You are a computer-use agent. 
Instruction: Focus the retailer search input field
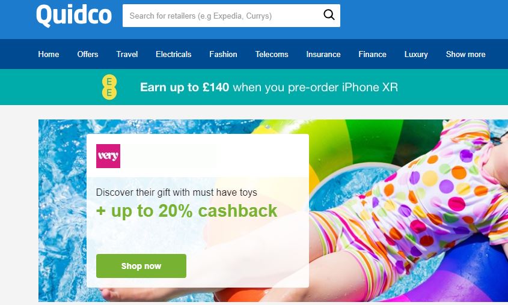click(x=231, y=16)
